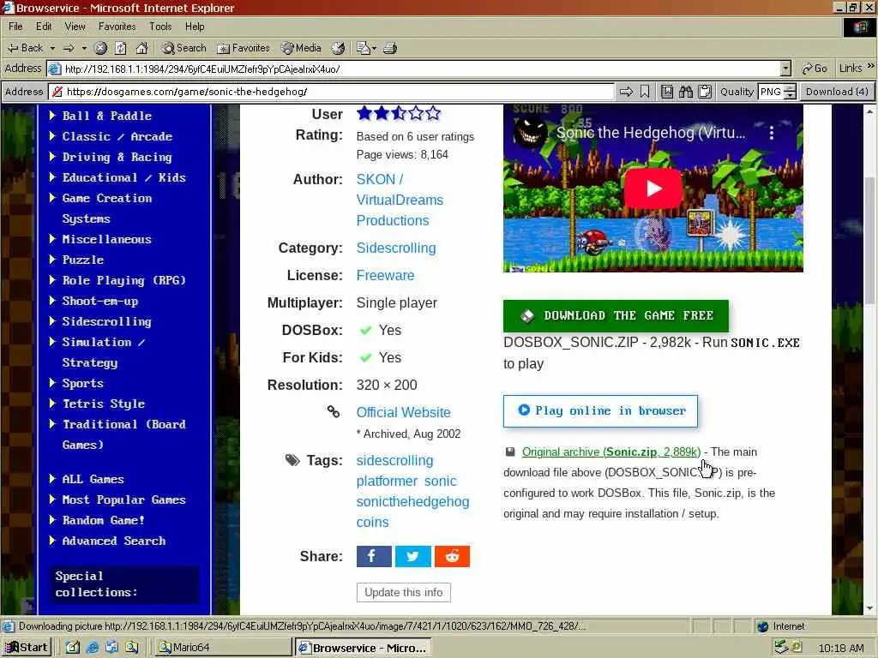
Task: Open the History icon in IE toolbar
Action: (338, 48)
